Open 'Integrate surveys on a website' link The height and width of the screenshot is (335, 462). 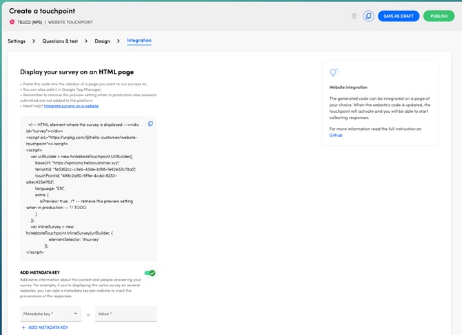[71, 106]
